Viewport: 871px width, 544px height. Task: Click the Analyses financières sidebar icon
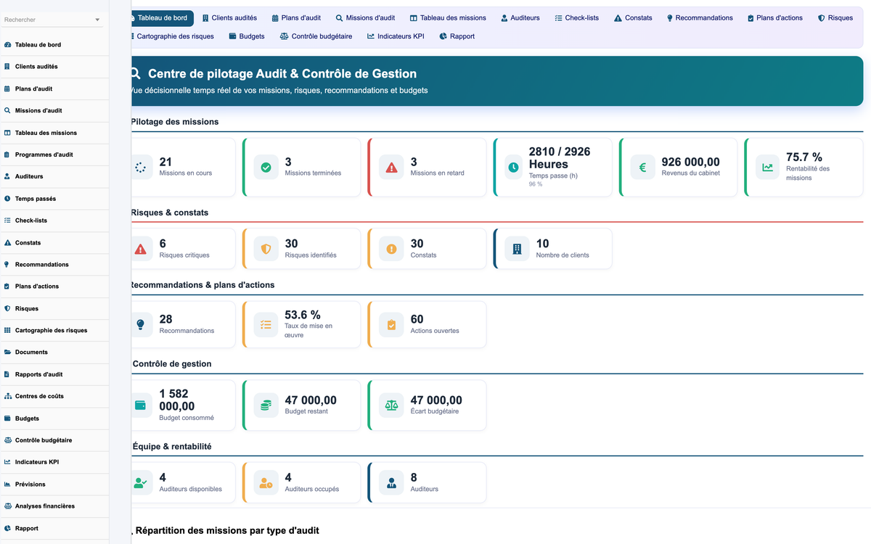pyautogui.click(x=7, y=506)
